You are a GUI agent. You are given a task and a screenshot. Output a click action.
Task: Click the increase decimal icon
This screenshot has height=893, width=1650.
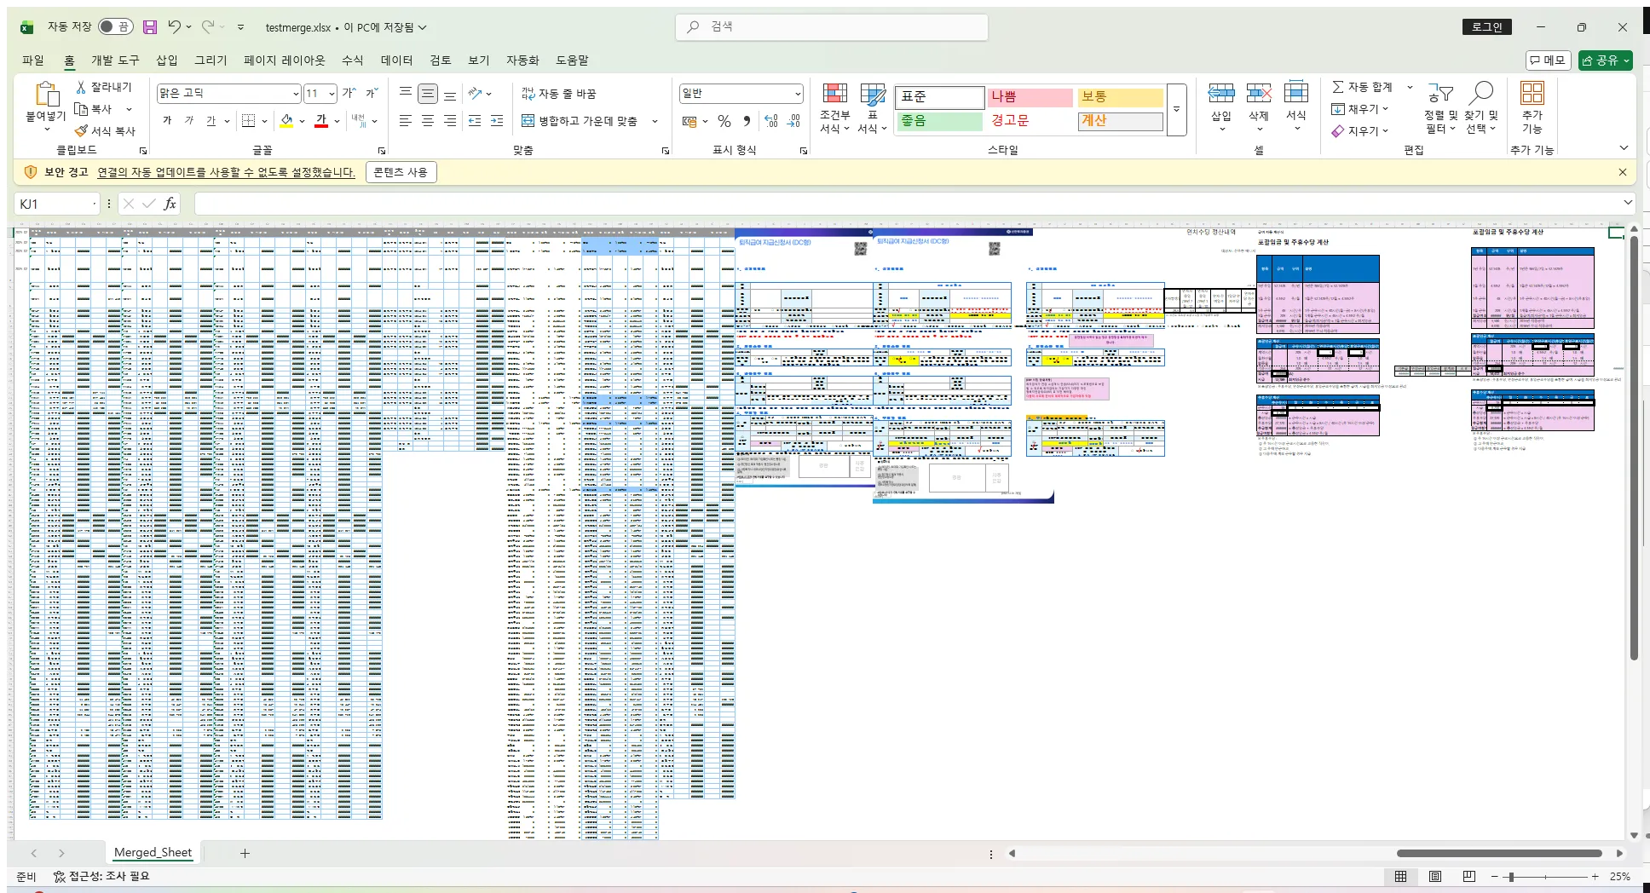point(770,121)
